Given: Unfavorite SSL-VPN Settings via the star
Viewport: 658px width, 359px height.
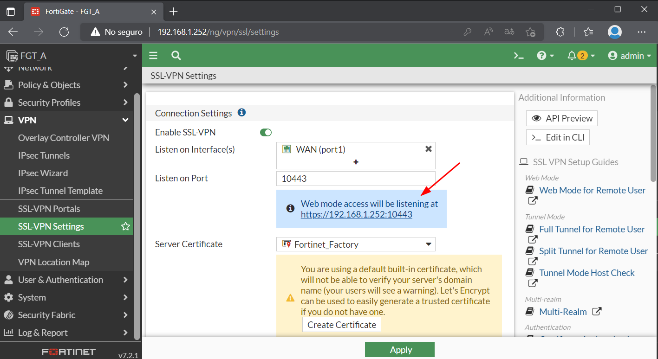Looking at the screenshot, I should tap(125, 226).
